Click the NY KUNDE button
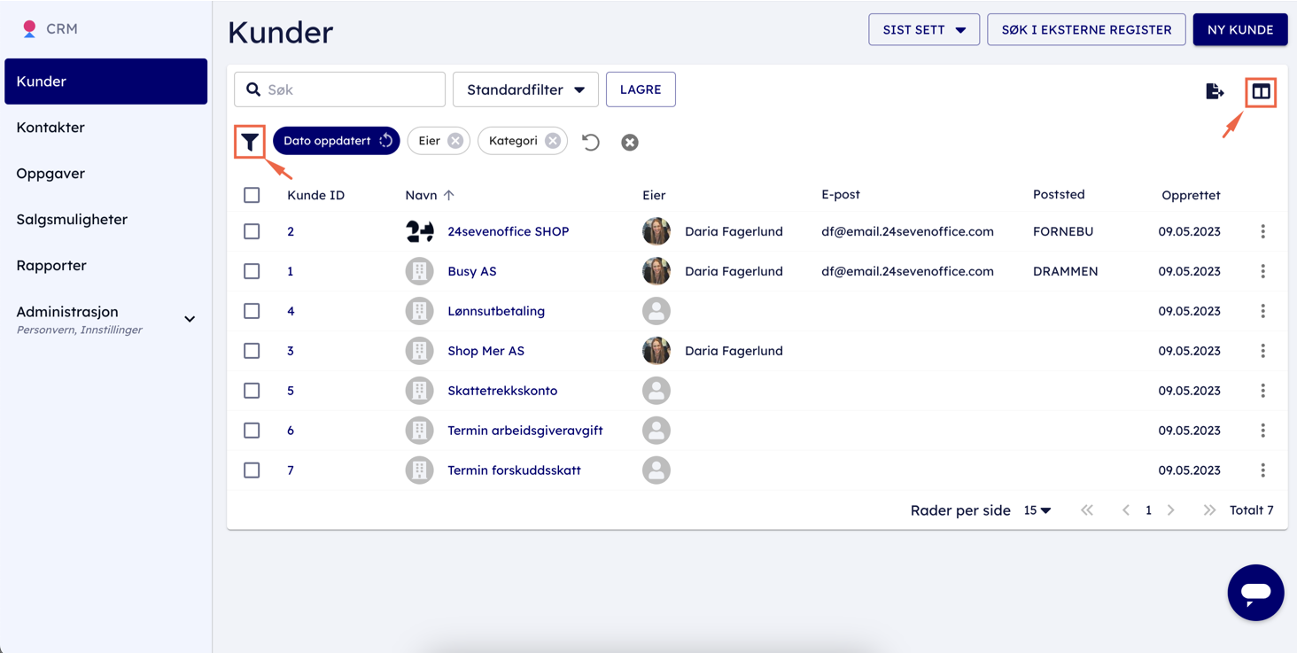Screen dimensions: 1297x653 (x=1239, y=29)
